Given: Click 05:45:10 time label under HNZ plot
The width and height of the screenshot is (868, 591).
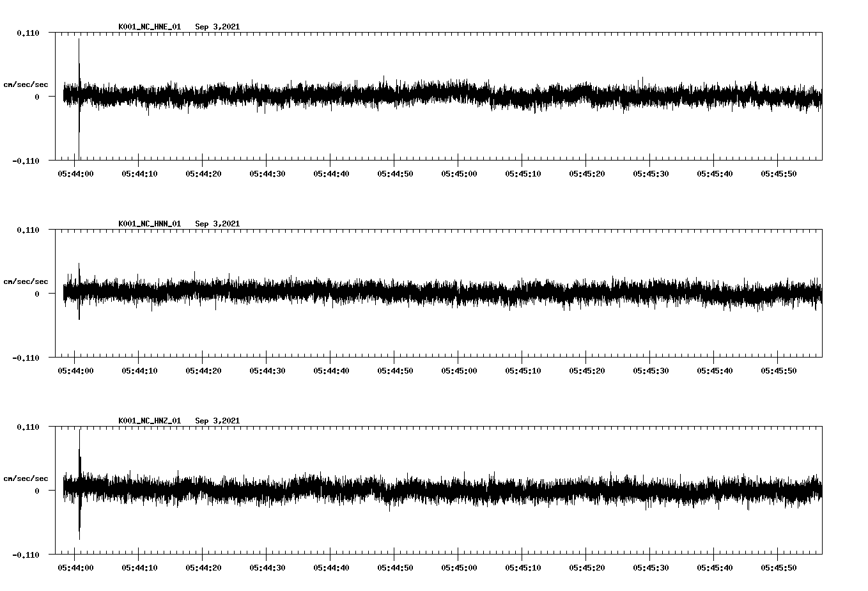Looking at the screenshot, I should [x=523, y=567].
